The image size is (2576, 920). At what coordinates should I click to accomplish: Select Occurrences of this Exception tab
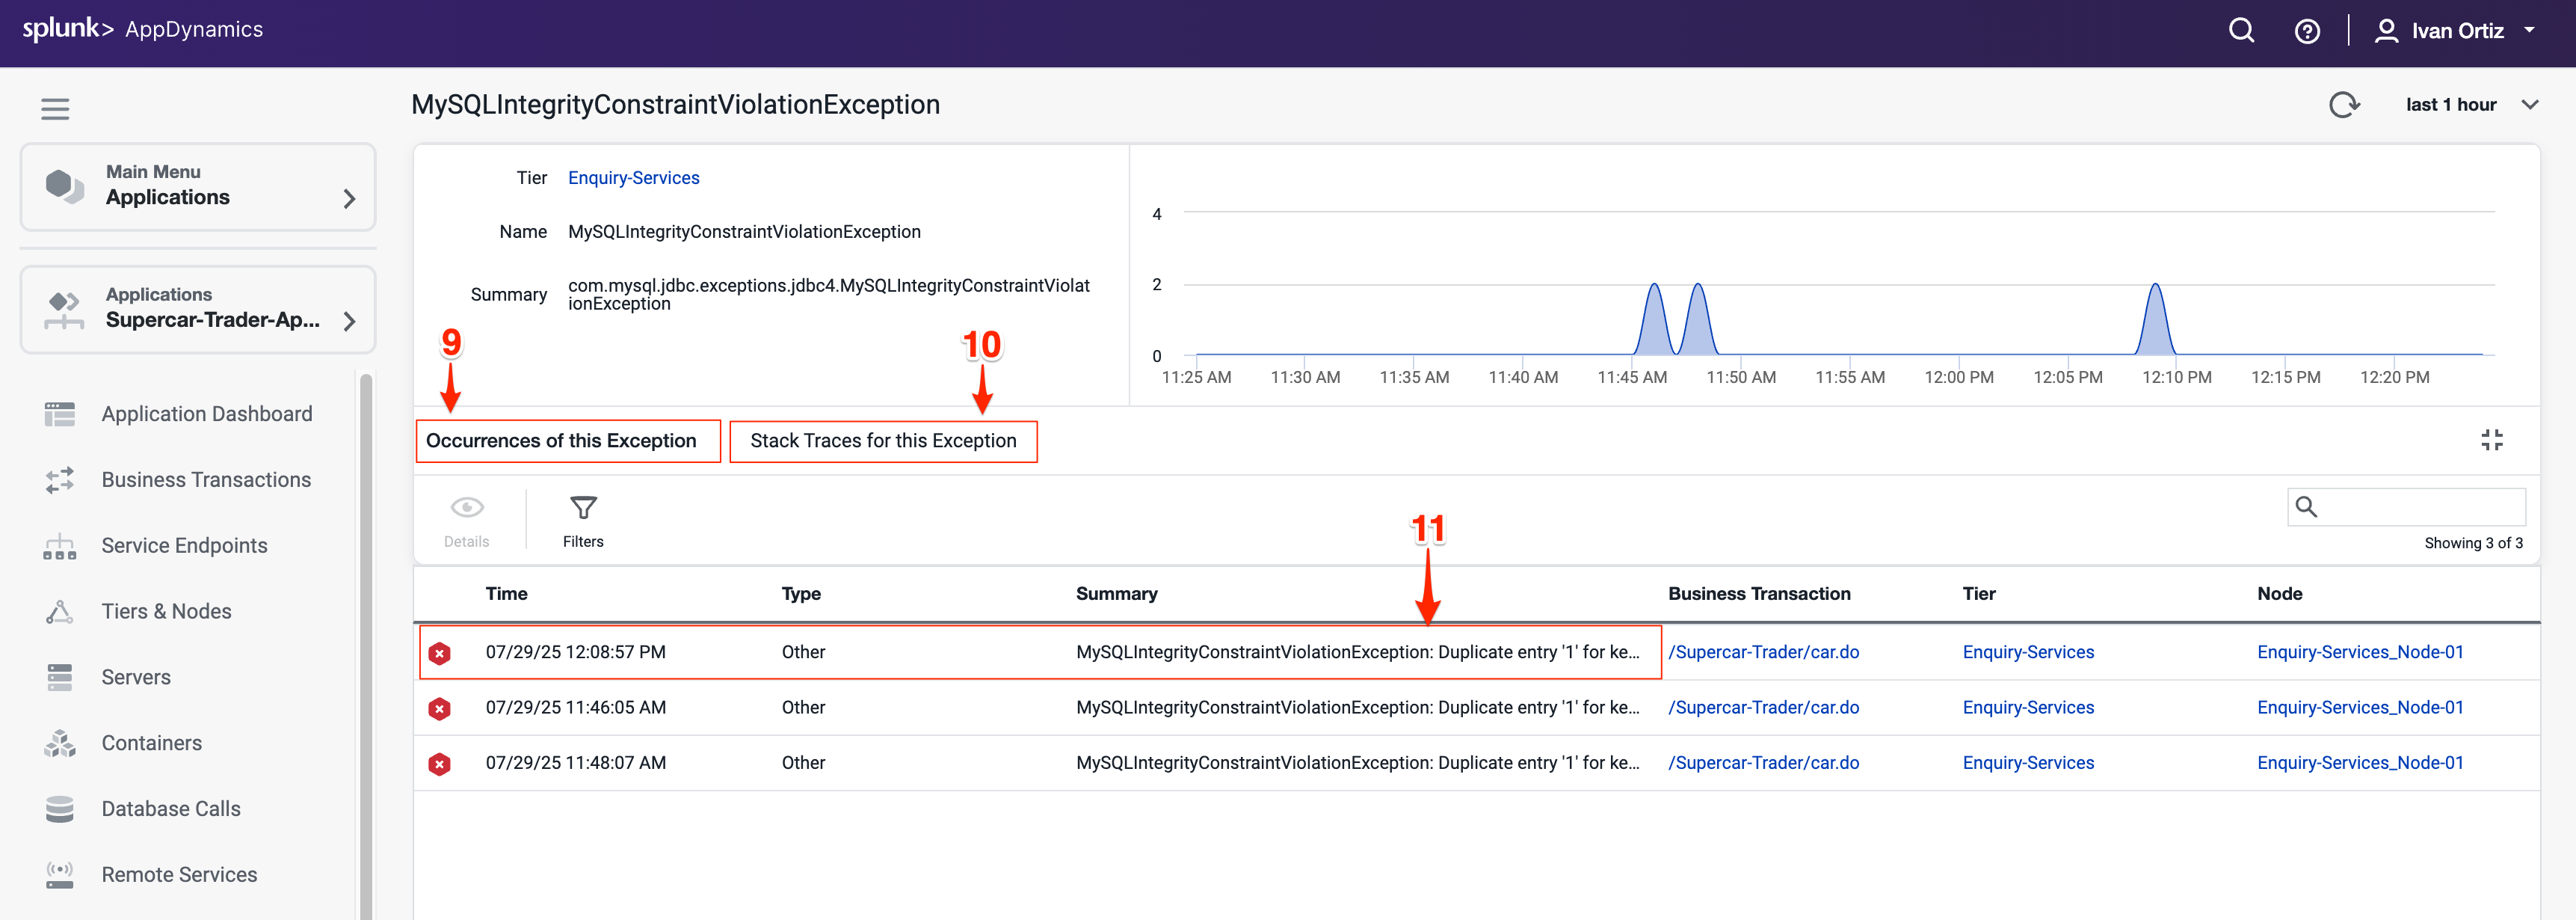tap(561, 441)
